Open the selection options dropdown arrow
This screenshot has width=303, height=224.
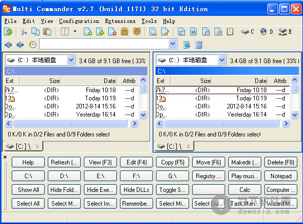point(75,32)
